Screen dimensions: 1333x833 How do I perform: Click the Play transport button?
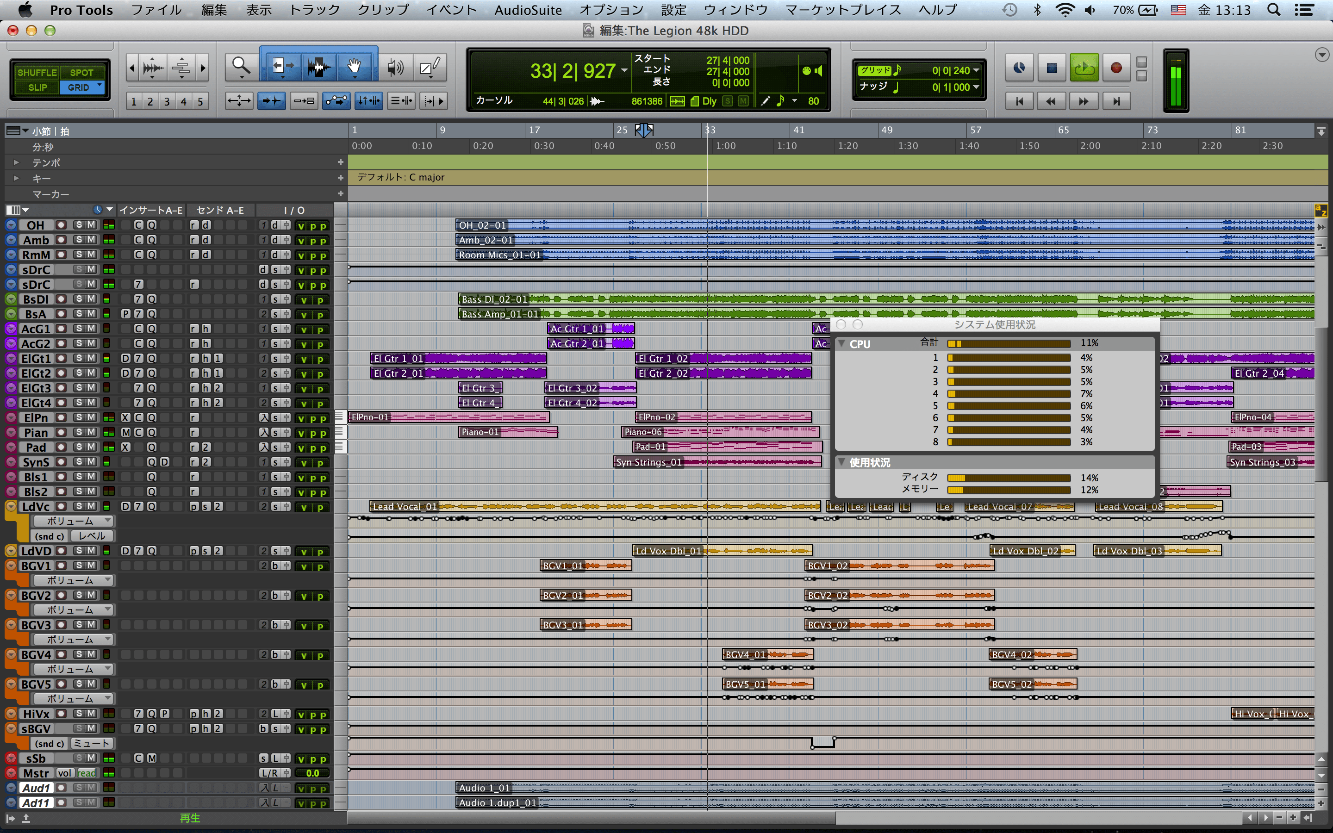(1084, 68)
